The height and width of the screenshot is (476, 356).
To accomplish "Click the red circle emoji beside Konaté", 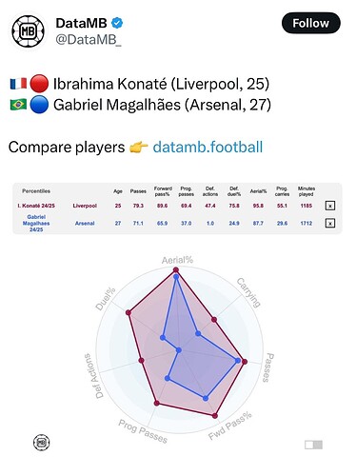I will tap(39, 84).
